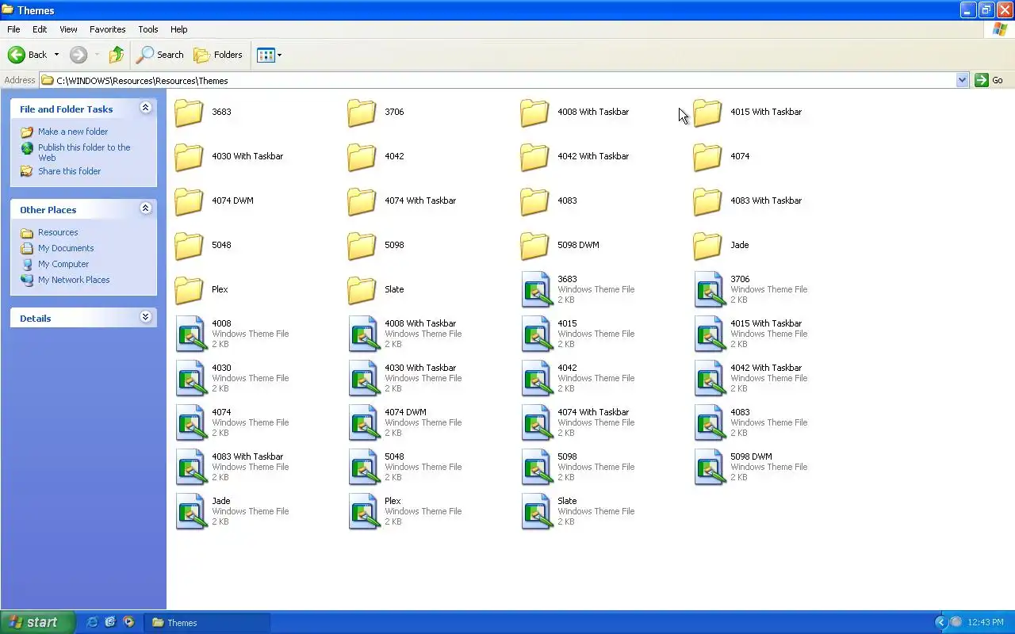The image size is (1015, 634).
Task: Toggle the Folders pane button
Action: [218, 55]
